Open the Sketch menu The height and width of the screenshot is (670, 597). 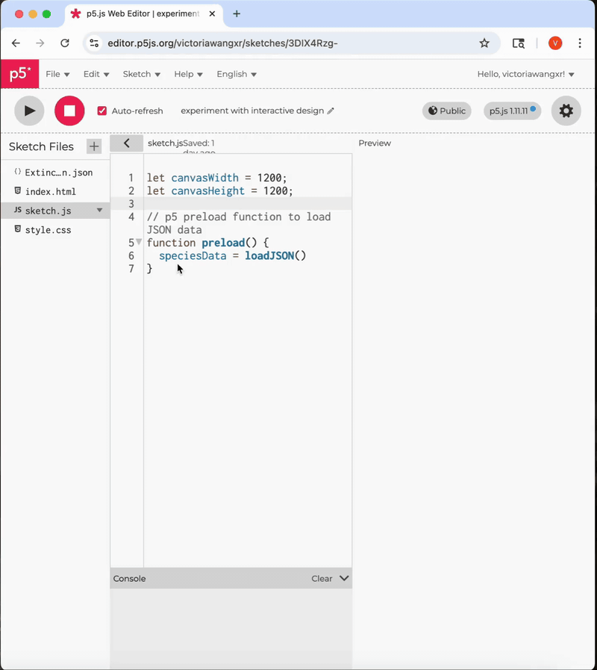(x=141, y=74)
